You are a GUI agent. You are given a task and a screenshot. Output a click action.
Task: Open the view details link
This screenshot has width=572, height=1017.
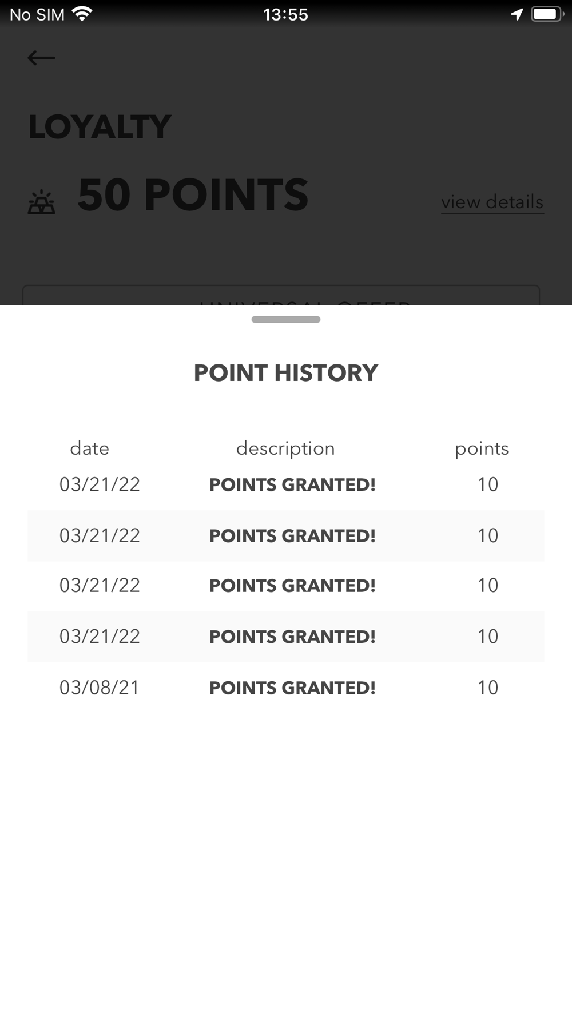click(x=492, y=202)
